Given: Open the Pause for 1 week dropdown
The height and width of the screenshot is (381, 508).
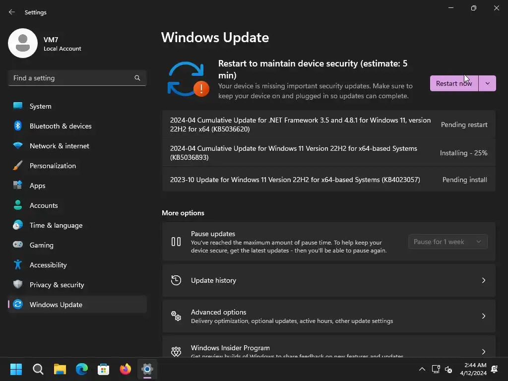Looking at the screenshot, I should [x=448, y=242].
